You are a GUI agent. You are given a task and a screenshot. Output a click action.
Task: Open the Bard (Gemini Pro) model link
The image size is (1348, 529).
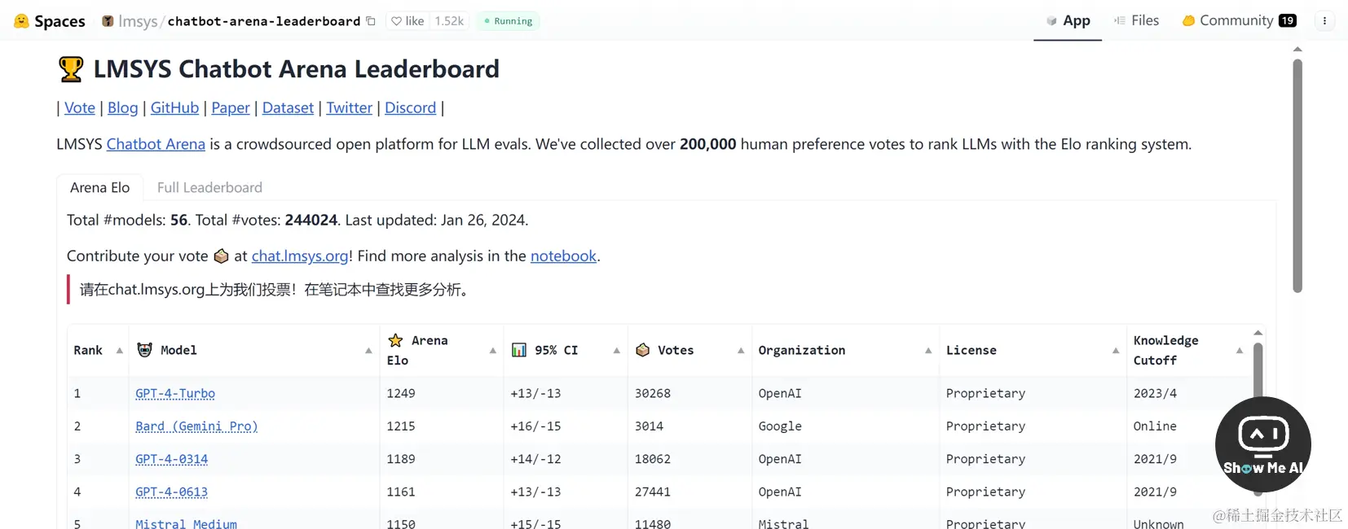pyautogui.click(x=196, y=426)
